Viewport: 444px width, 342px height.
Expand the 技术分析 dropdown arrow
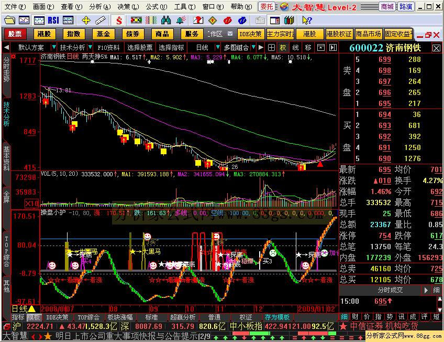click(x=90, y=47)
